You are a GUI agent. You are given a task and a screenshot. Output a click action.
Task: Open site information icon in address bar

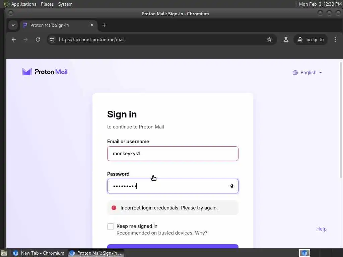[52, 39]
